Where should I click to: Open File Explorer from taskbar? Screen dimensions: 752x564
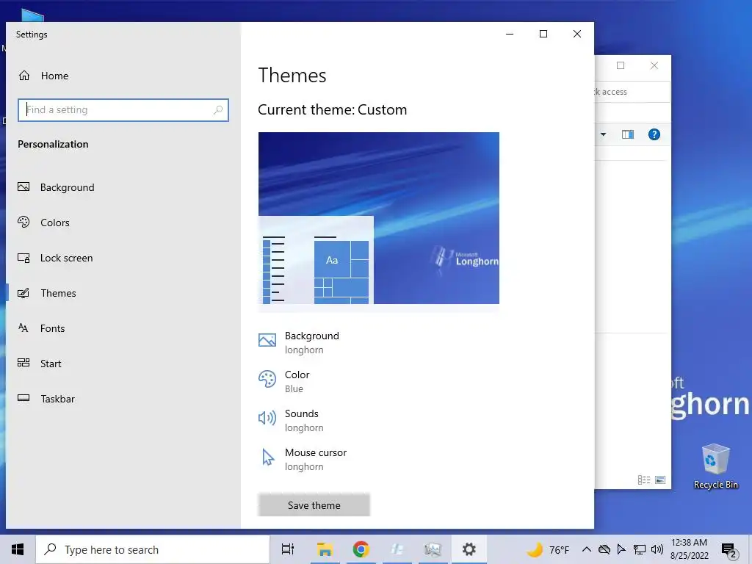(x=325, y=549)
